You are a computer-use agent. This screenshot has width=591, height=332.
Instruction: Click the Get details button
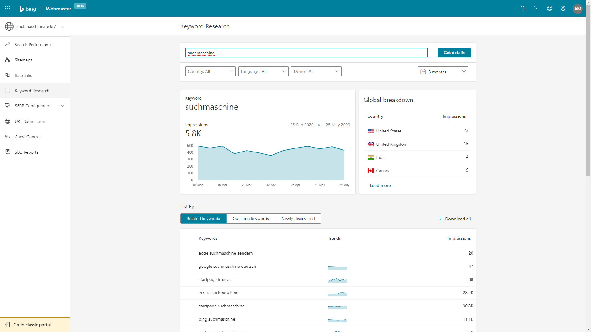[454, 53]
